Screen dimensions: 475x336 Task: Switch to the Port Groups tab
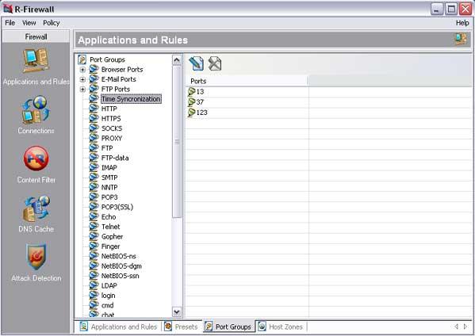(229, 327)
